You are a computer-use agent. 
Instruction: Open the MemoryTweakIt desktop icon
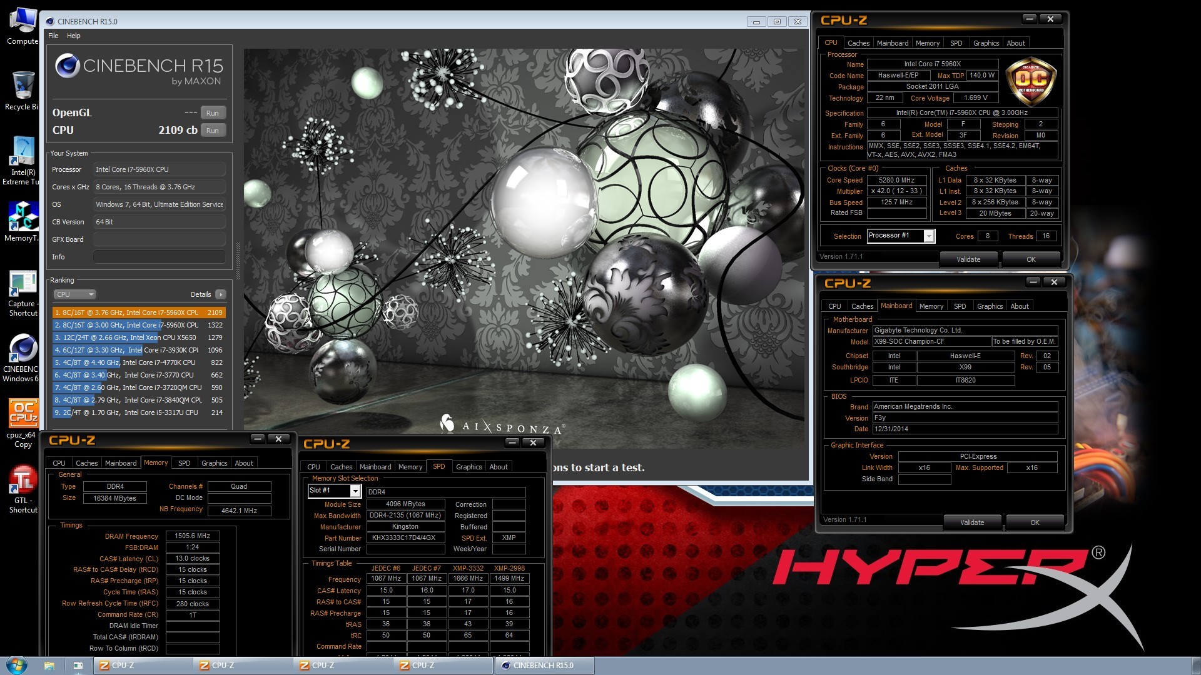click(23, 221)
